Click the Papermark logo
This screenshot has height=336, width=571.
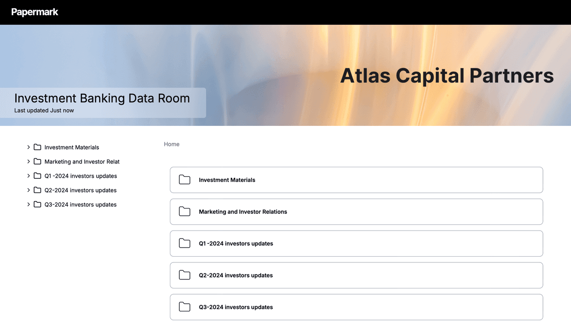(35, 12)
